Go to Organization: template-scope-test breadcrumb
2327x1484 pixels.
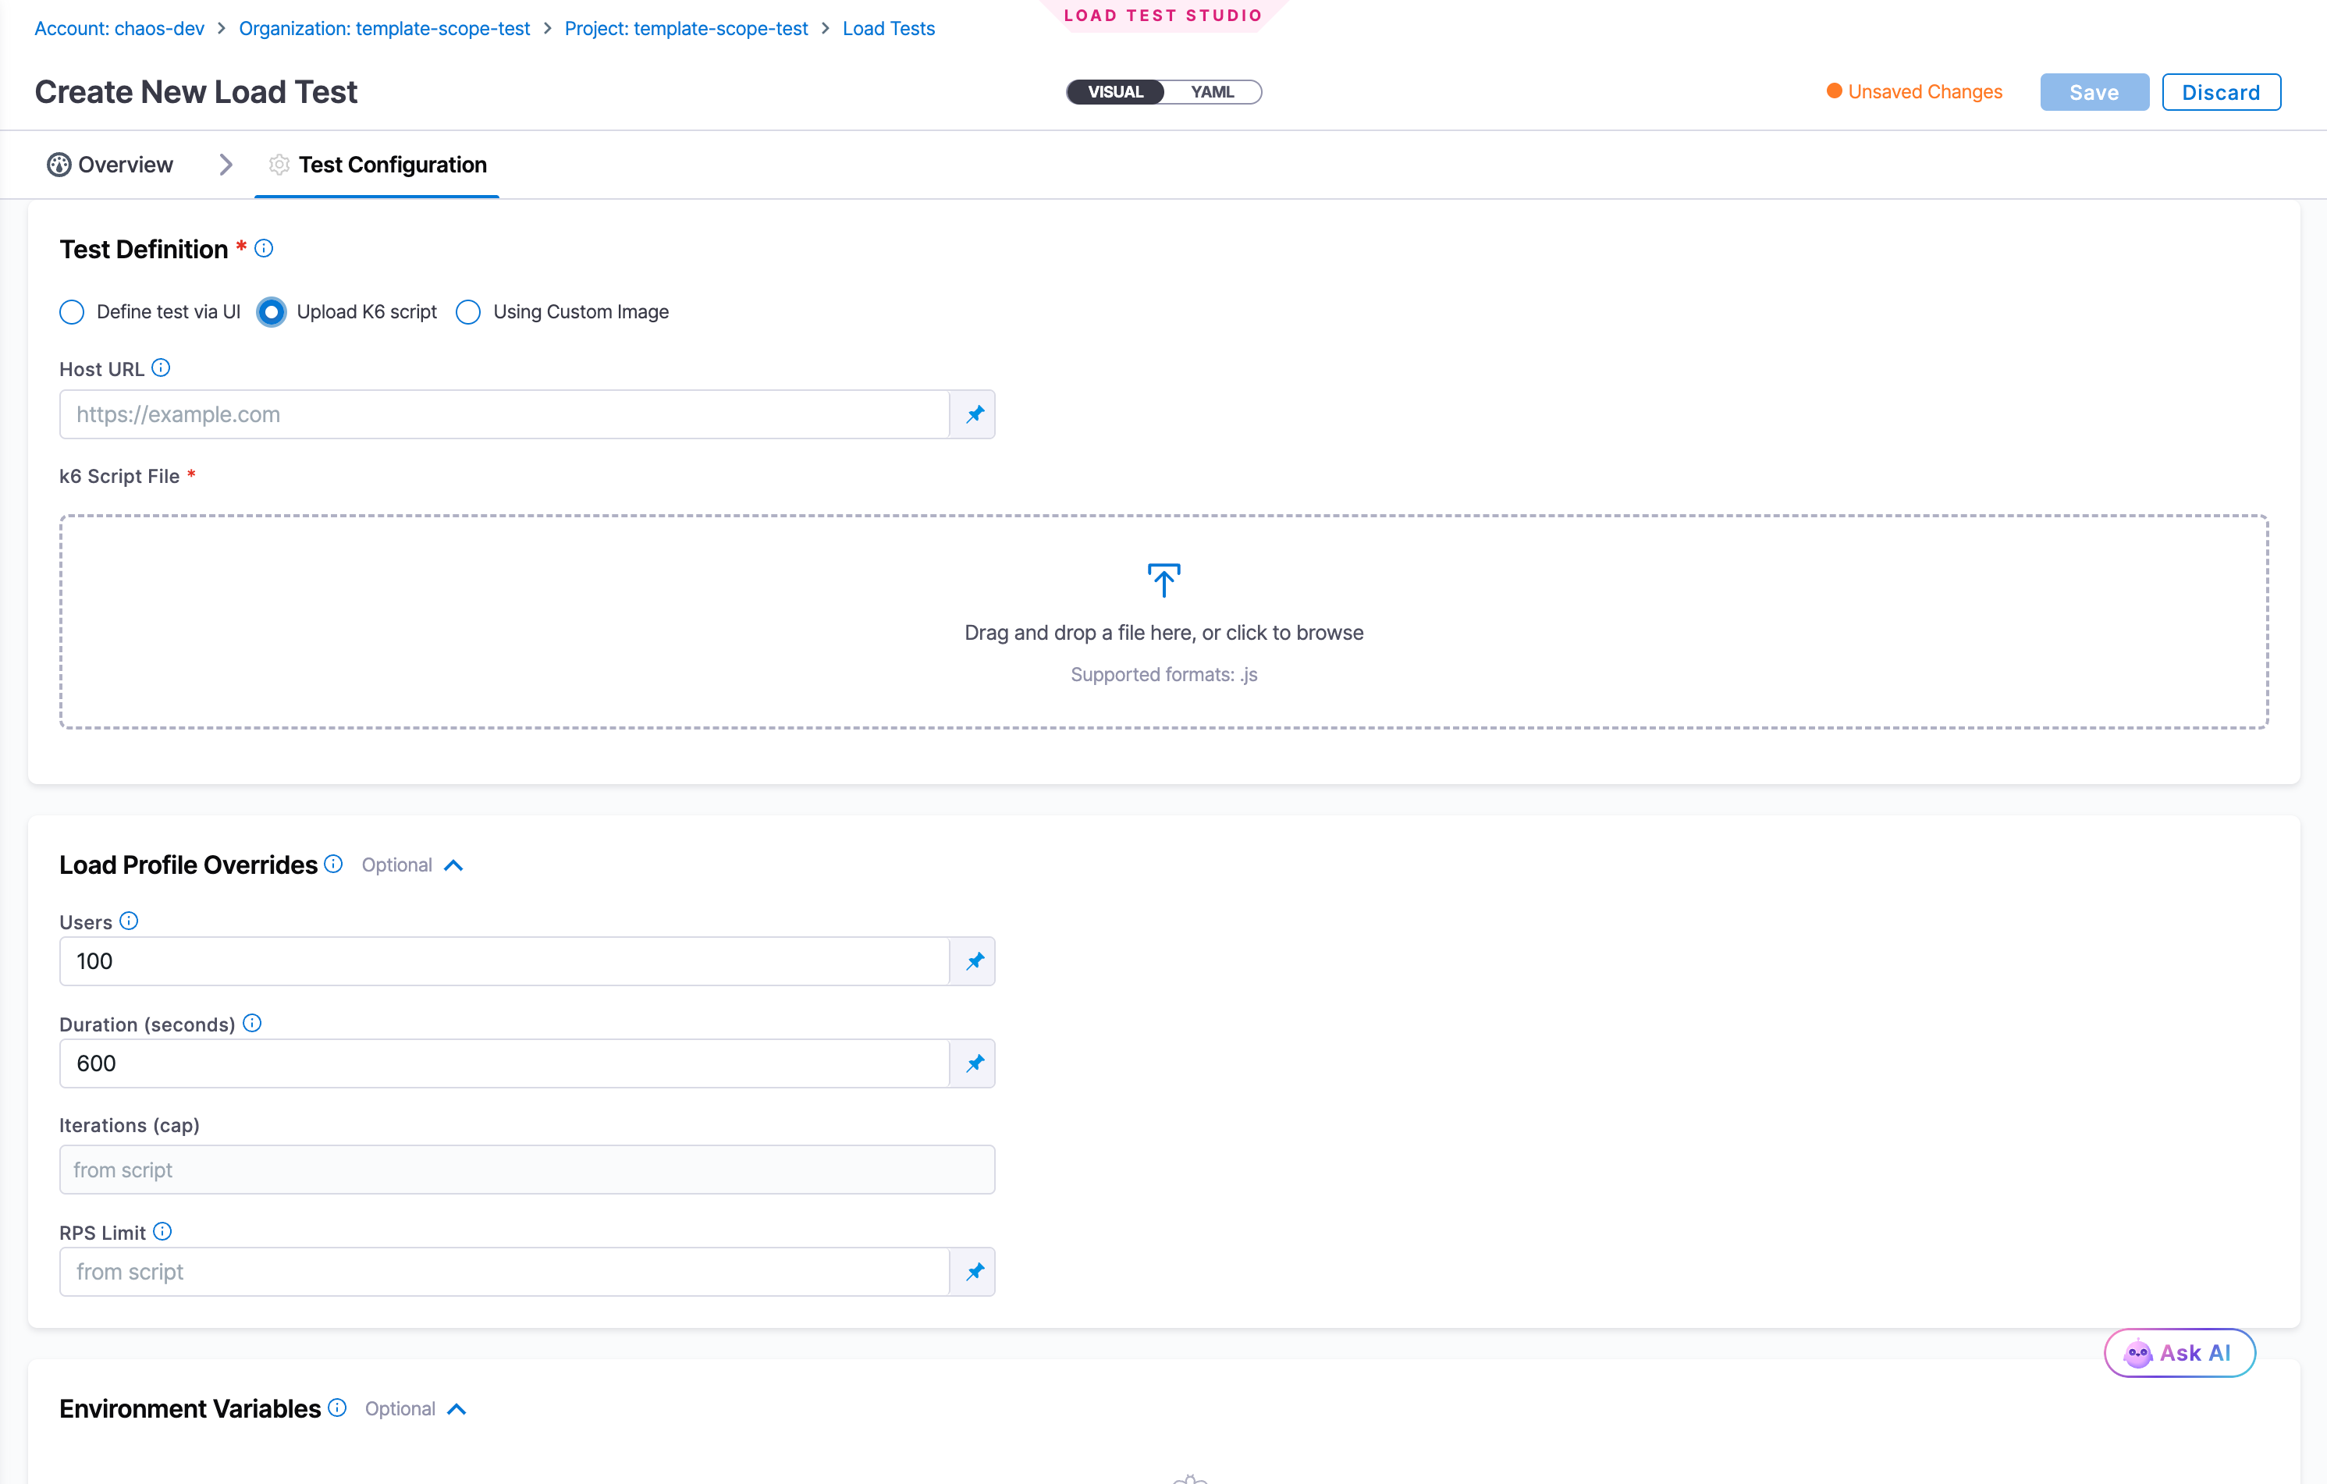(385, 29)
